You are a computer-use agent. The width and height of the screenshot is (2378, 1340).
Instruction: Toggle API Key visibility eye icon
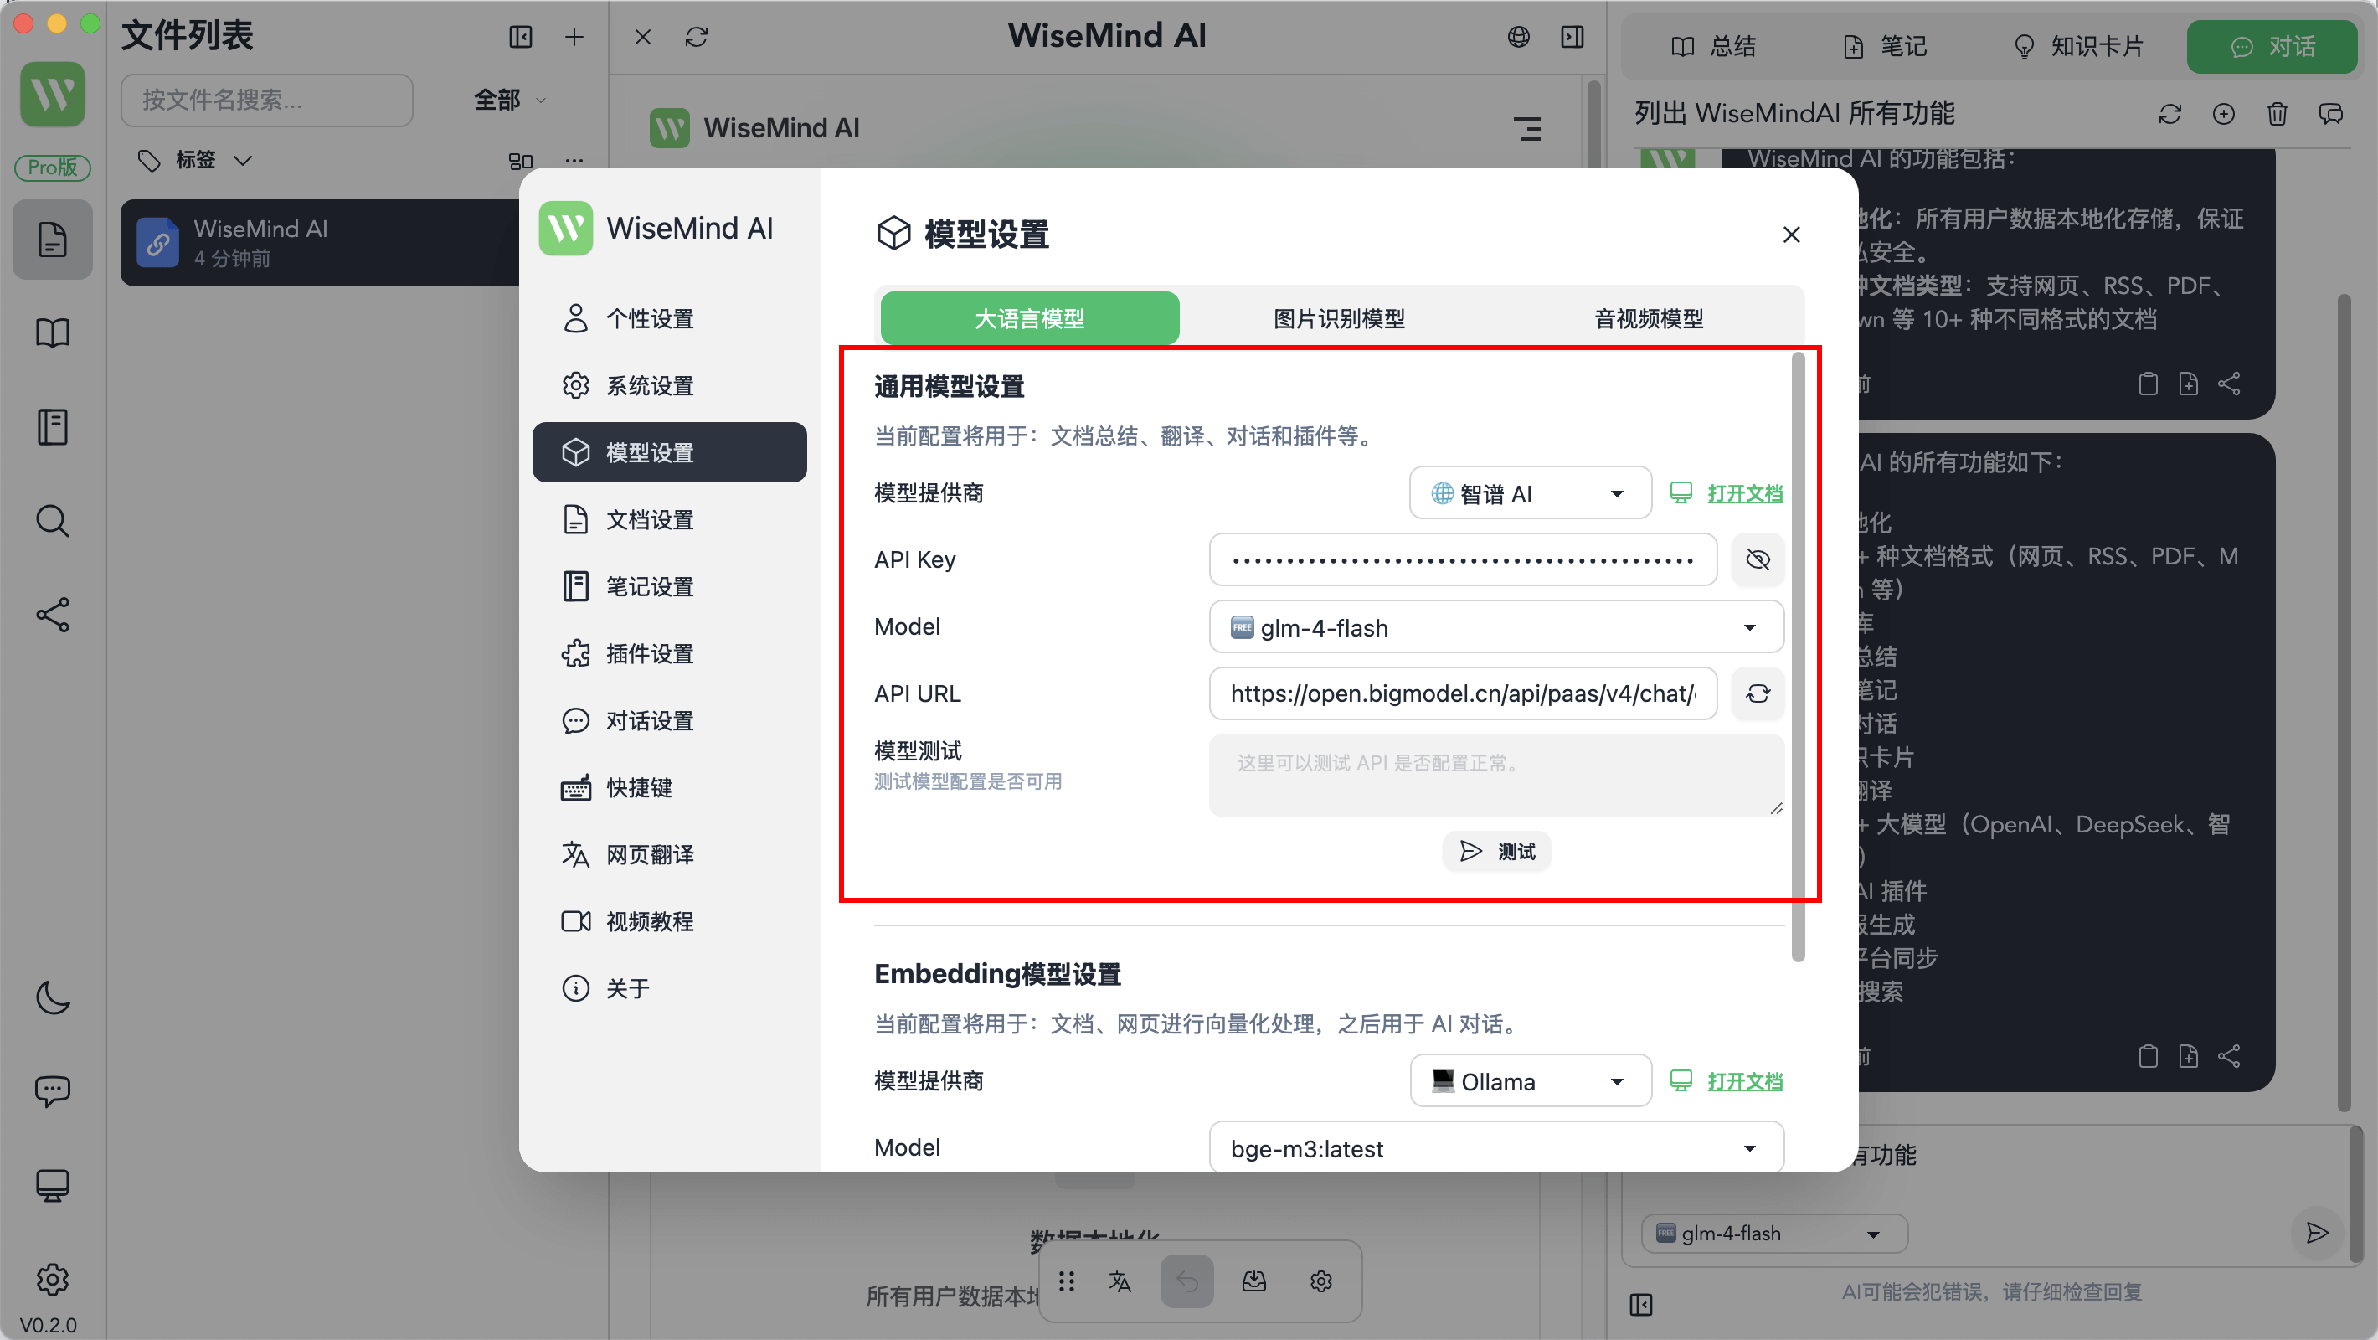pos(1758,559)
